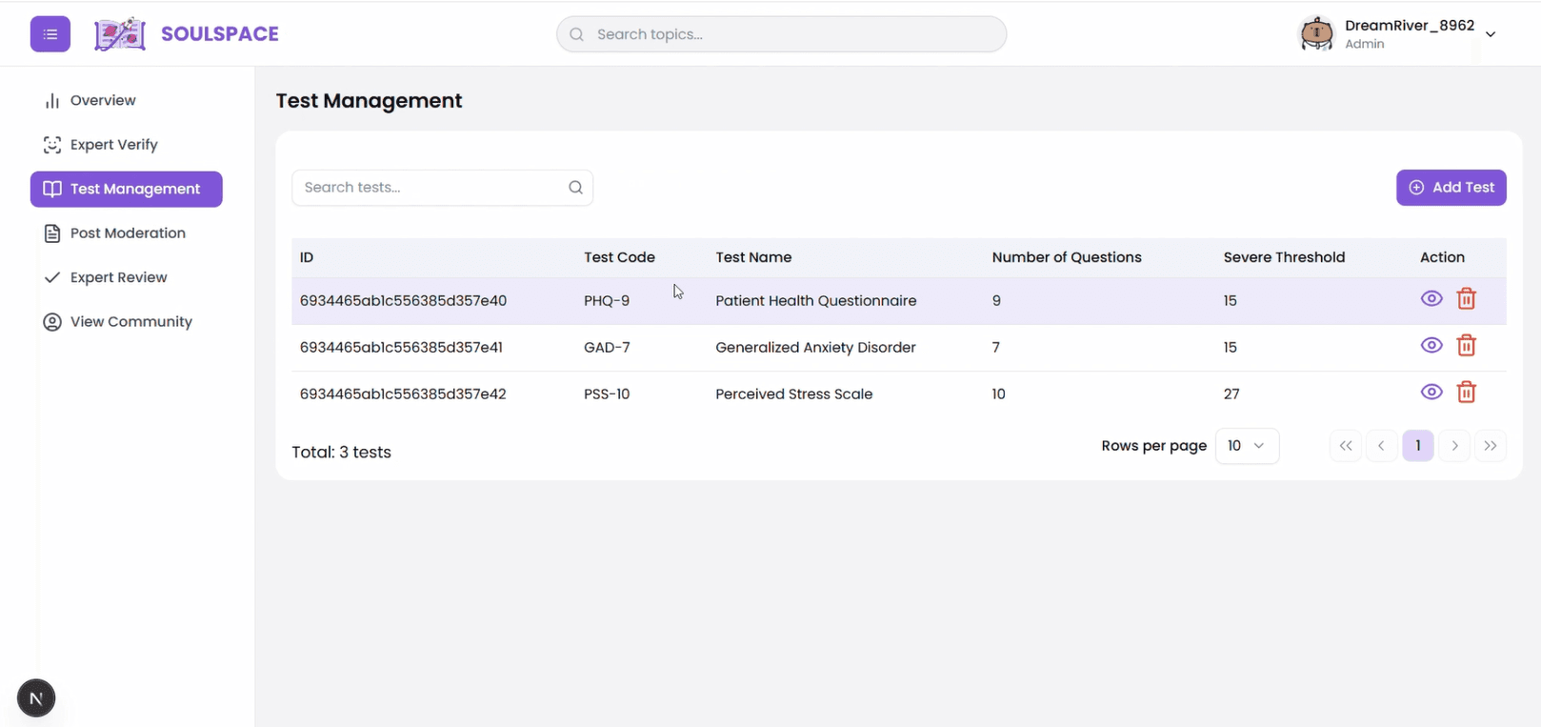This screenshot has width=1541, height=727.
Task: Click the Severe Threshold header
Action: (x=1284, y=257)
